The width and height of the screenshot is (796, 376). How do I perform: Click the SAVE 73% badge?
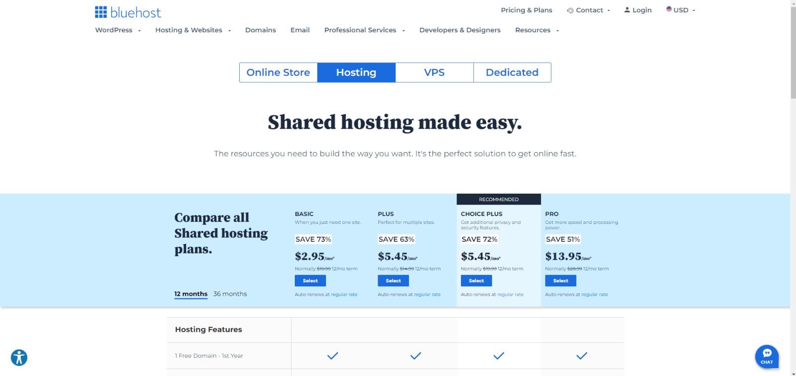313,239
